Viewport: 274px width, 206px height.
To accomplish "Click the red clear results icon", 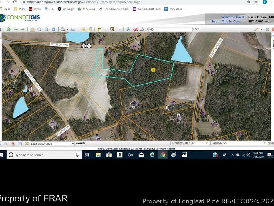I will coord(13,143).
